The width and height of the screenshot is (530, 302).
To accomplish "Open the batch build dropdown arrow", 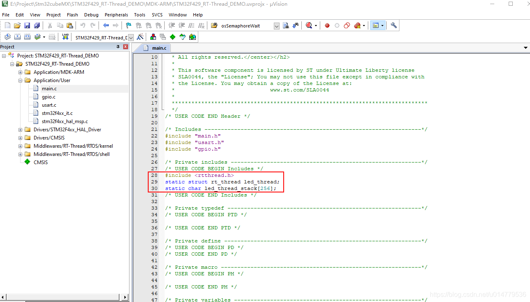I will (44, 37).
